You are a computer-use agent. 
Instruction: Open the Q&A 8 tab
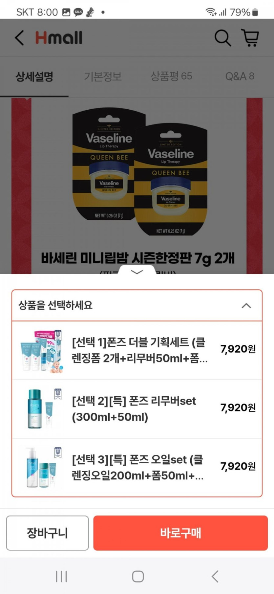click(240, 76)
